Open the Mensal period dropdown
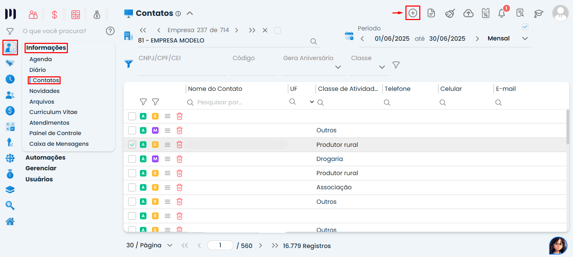This screenshot has width=573, height=257. pyautogui.click(x=525, y=38)
